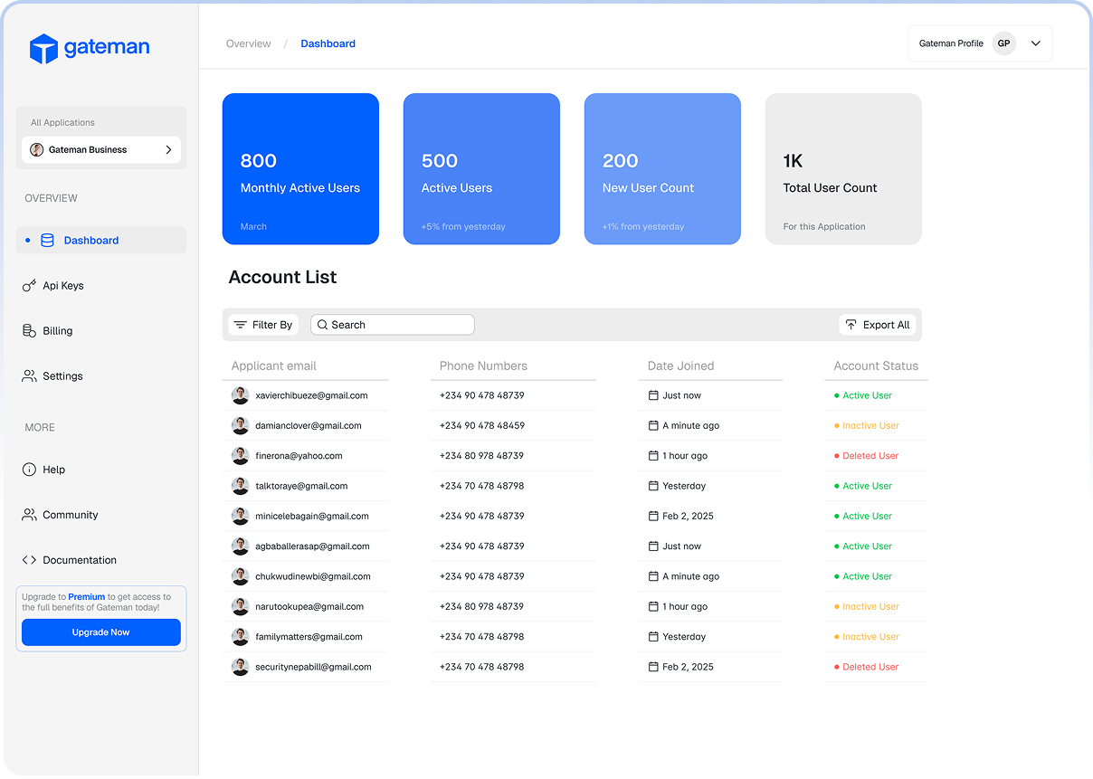Click Feb 2, 2025 date for minicelebagain

pos(688,517)
